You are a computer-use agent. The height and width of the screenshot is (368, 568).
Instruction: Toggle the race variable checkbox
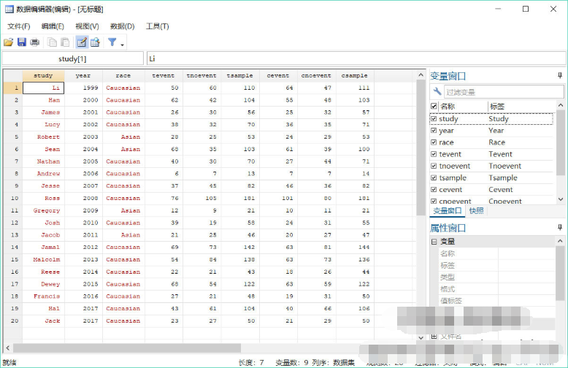[434, 142]
